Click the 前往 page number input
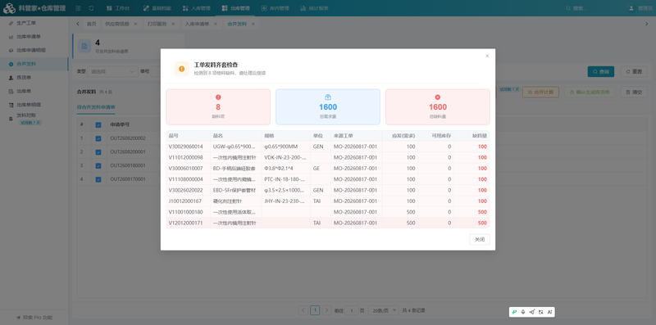The width and height of the screenshot is (656, 325). pos(352,310)
